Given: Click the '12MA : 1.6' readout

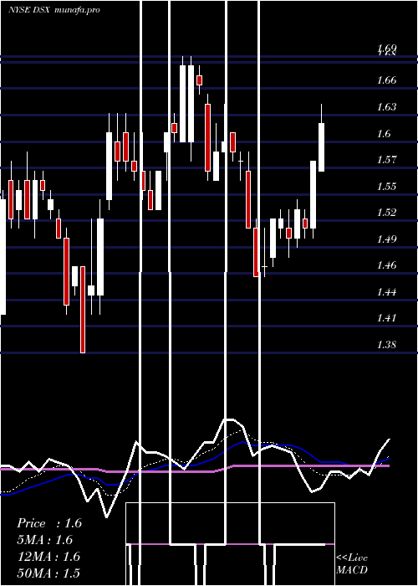Looking at the screenshot, I should (x=48, y=556).
